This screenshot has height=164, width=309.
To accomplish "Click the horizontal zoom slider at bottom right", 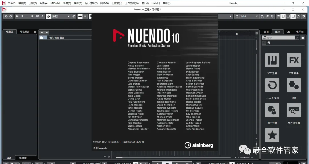I will point(245,157).
